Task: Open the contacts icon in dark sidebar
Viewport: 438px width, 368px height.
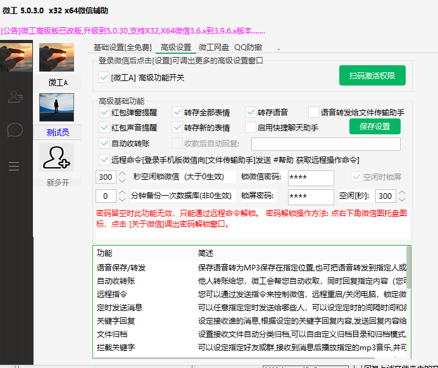Action: pyautogui.click(x=15, y=97)
